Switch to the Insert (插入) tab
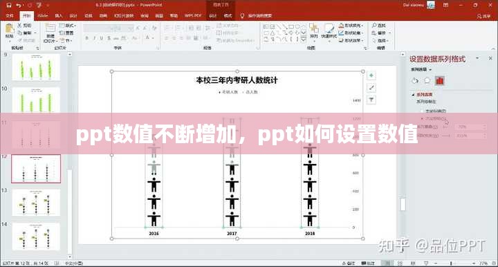The width and height of the screenshot is (498, 267). coord(58,15)
